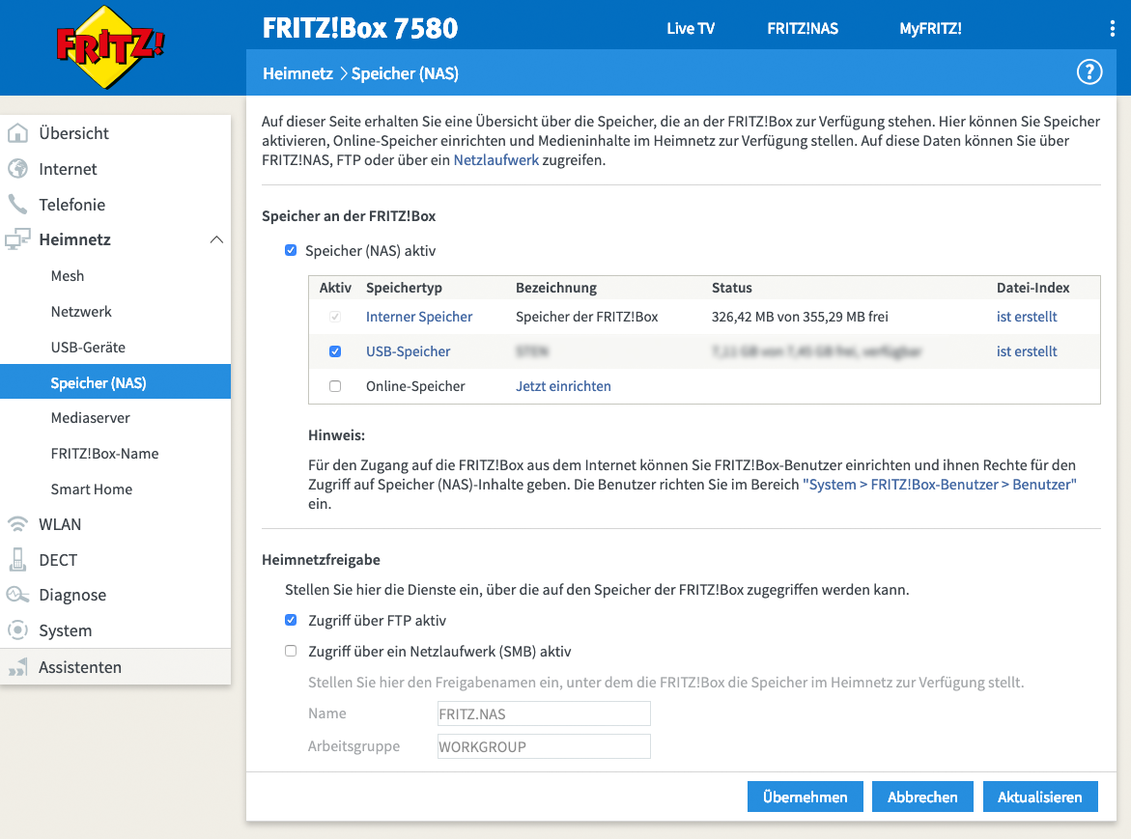
Task: Click the Speichertyp column header
Action: click(404, 288)
